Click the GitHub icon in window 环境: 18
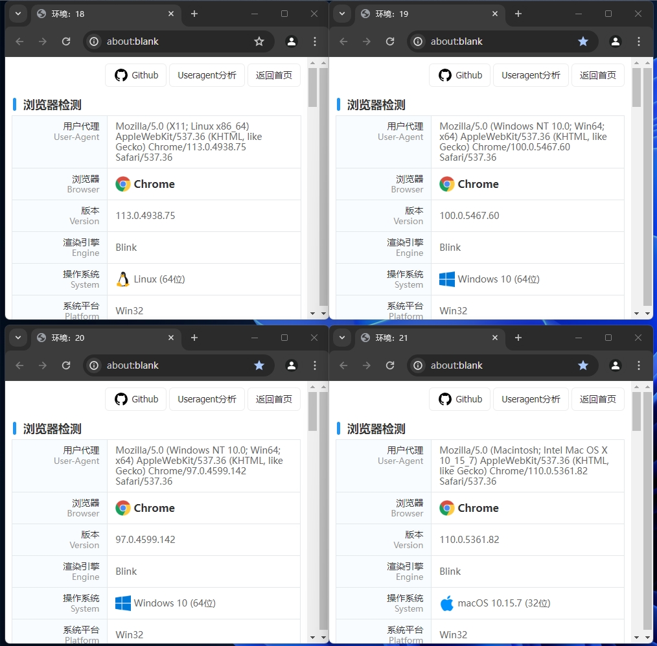The image size is (657, 646). (x=121, y=75)
